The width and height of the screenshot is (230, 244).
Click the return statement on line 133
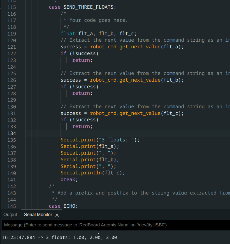[82, 127]
